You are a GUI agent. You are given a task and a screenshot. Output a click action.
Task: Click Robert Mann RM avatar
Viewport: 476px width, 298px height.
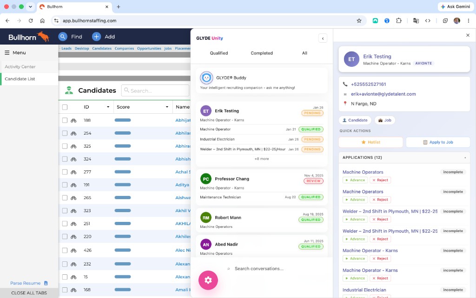click(206, 218)
